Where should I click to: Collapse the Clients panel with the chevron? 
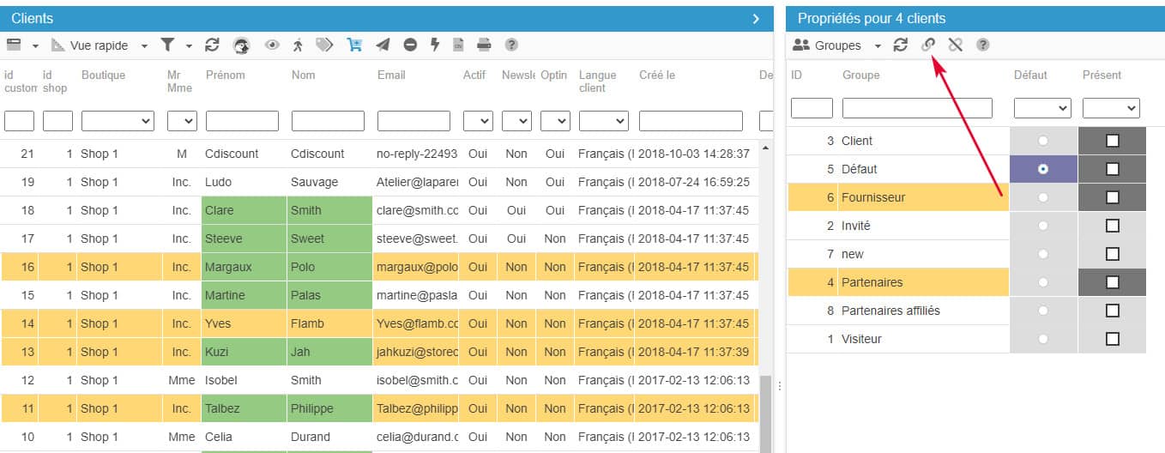(756, 18)
